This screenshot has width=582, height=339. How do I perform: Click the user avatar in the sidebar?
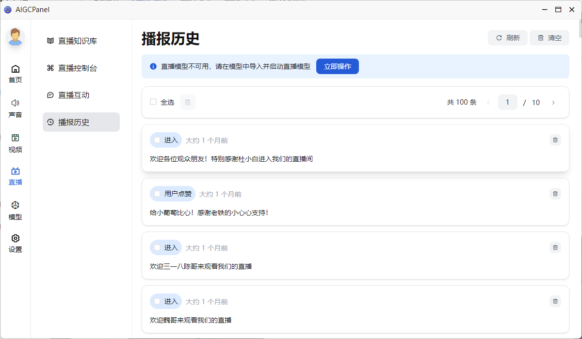(x=15, y=37)
